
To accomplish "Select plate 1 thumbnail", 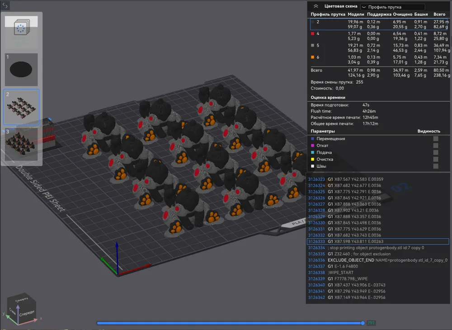I will click(x=21, y=70).
